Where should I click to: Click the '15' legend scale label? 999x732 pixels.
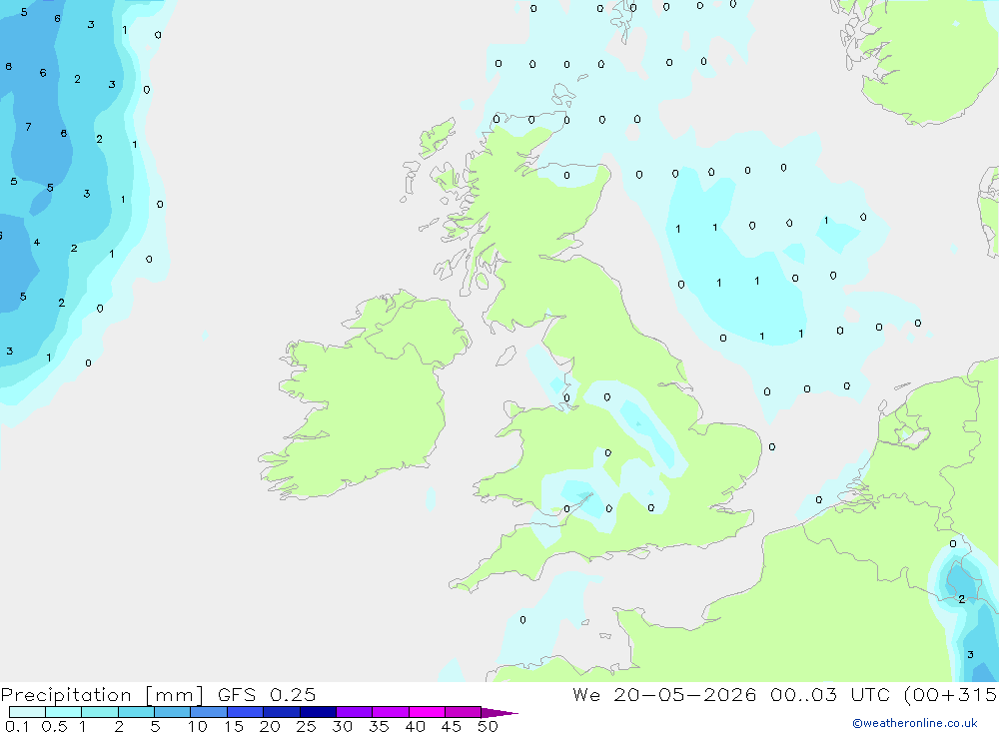234,726
